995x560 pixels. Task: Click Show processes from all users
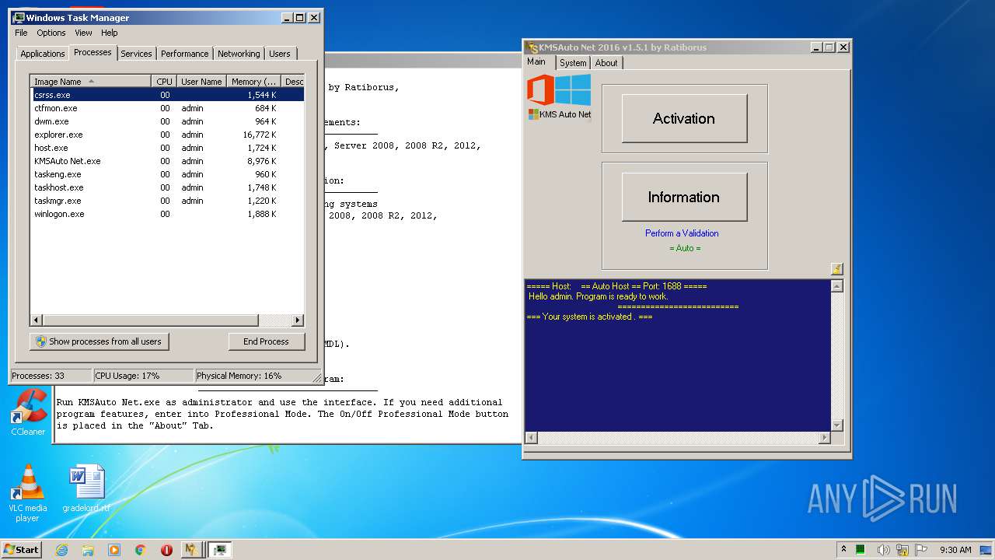[x=99, y=341]
